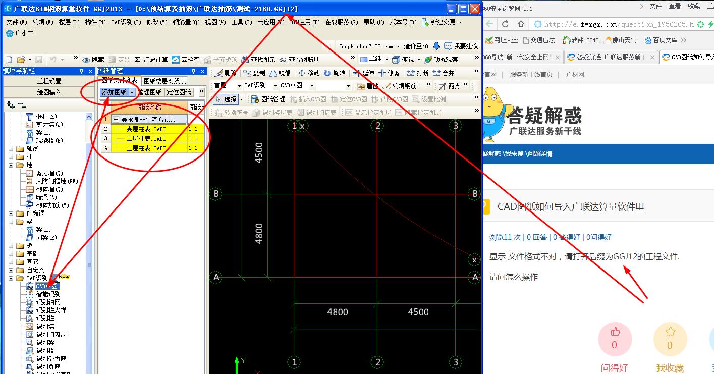Select the 修剪 trim tool
The image size is (714, 374).
click(389, 73)
